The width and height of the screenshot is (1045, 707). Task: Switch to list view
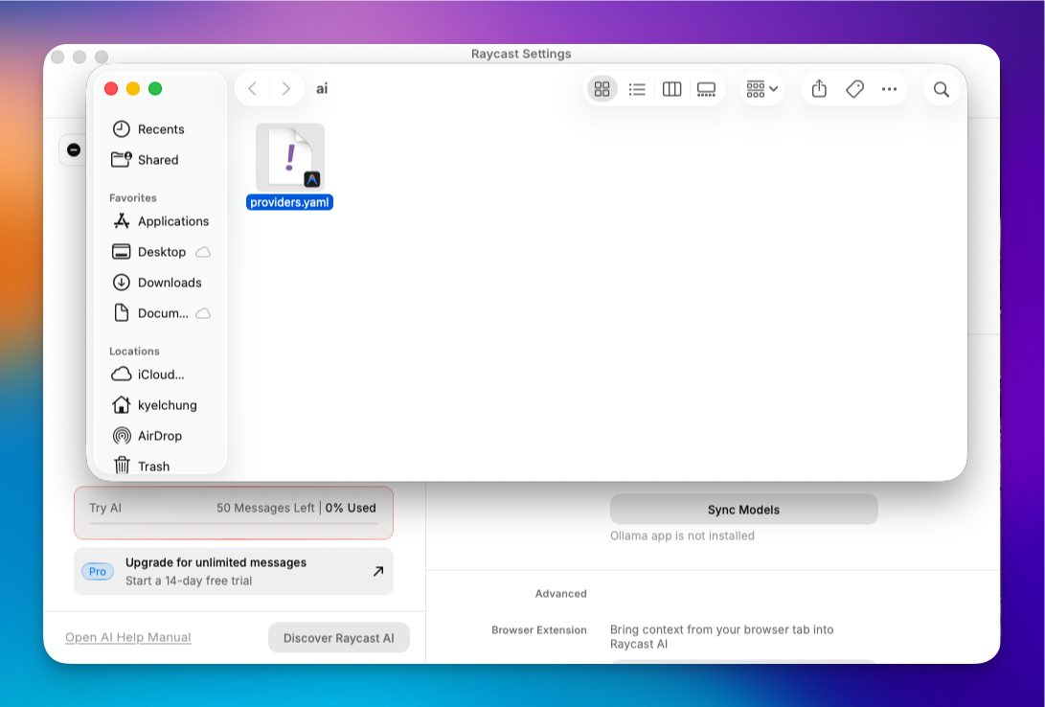(637, 88)
